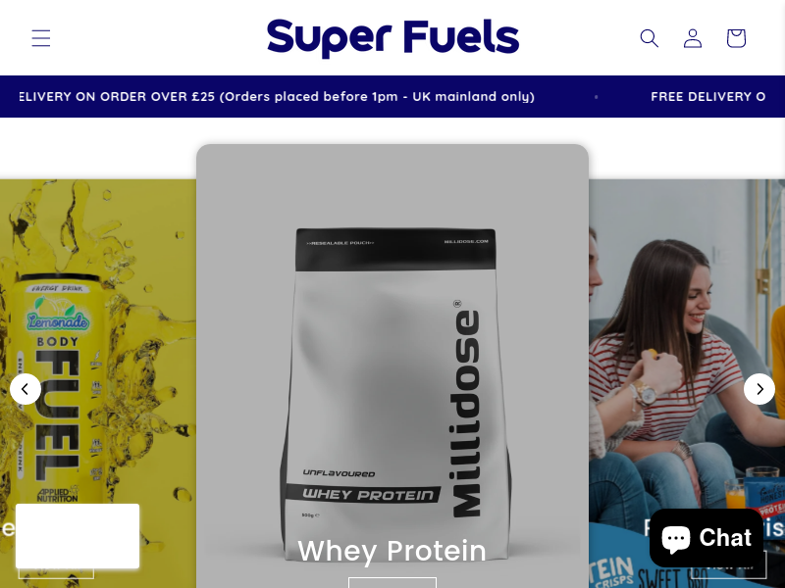Open the search magnifier icon
Image resolution: width=785 pixels, height=588 pixels.
tap(650, 38)
